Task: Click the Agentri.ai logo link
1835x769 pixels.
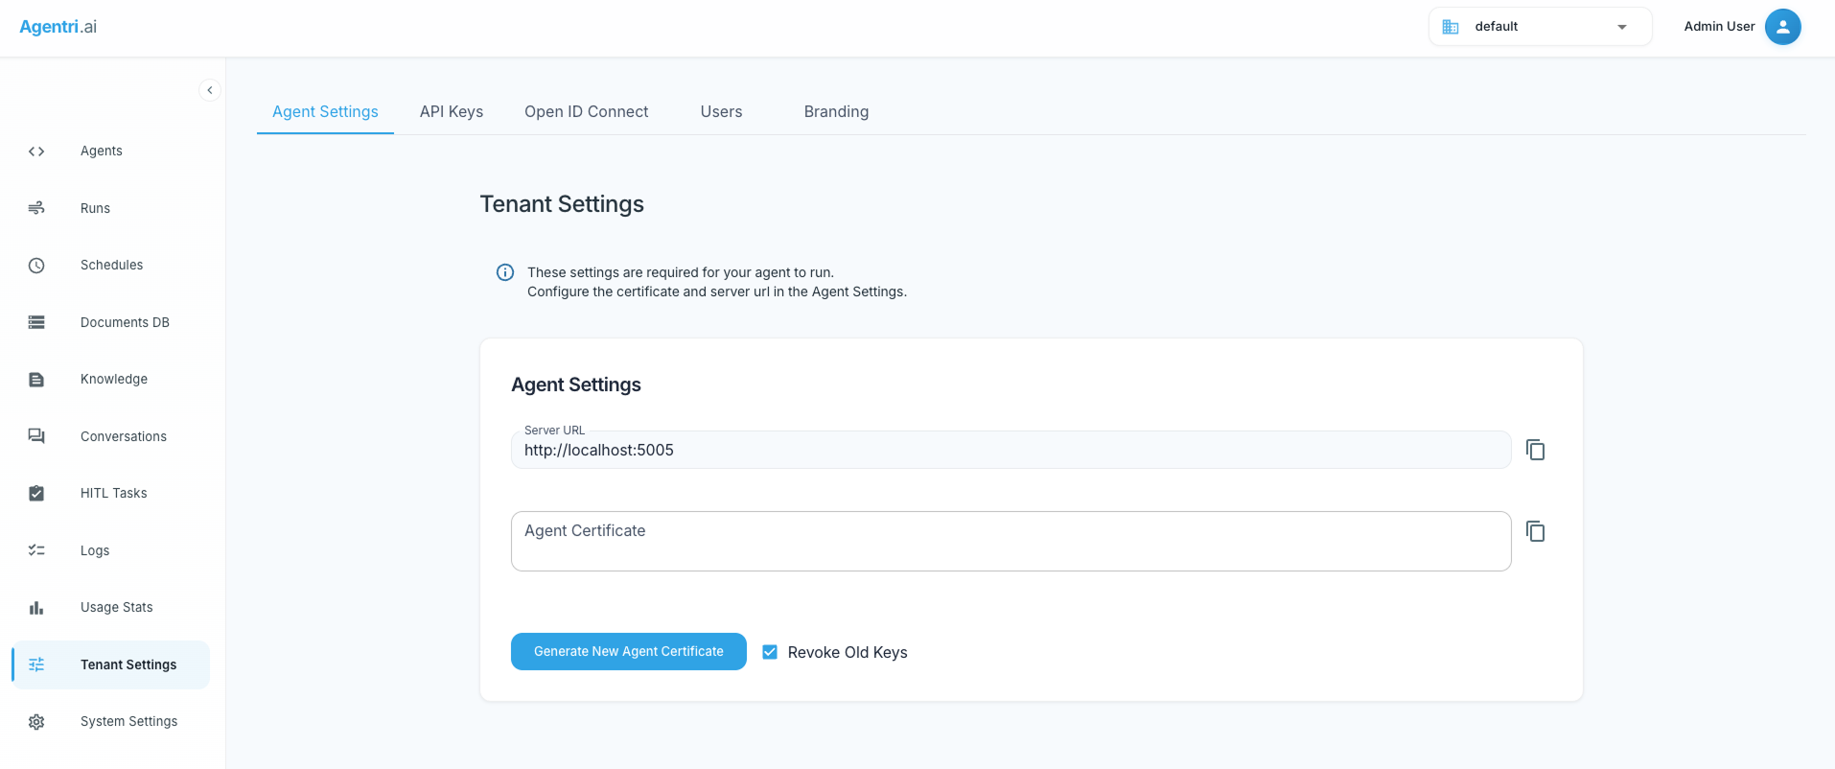Action: point(58,27)
